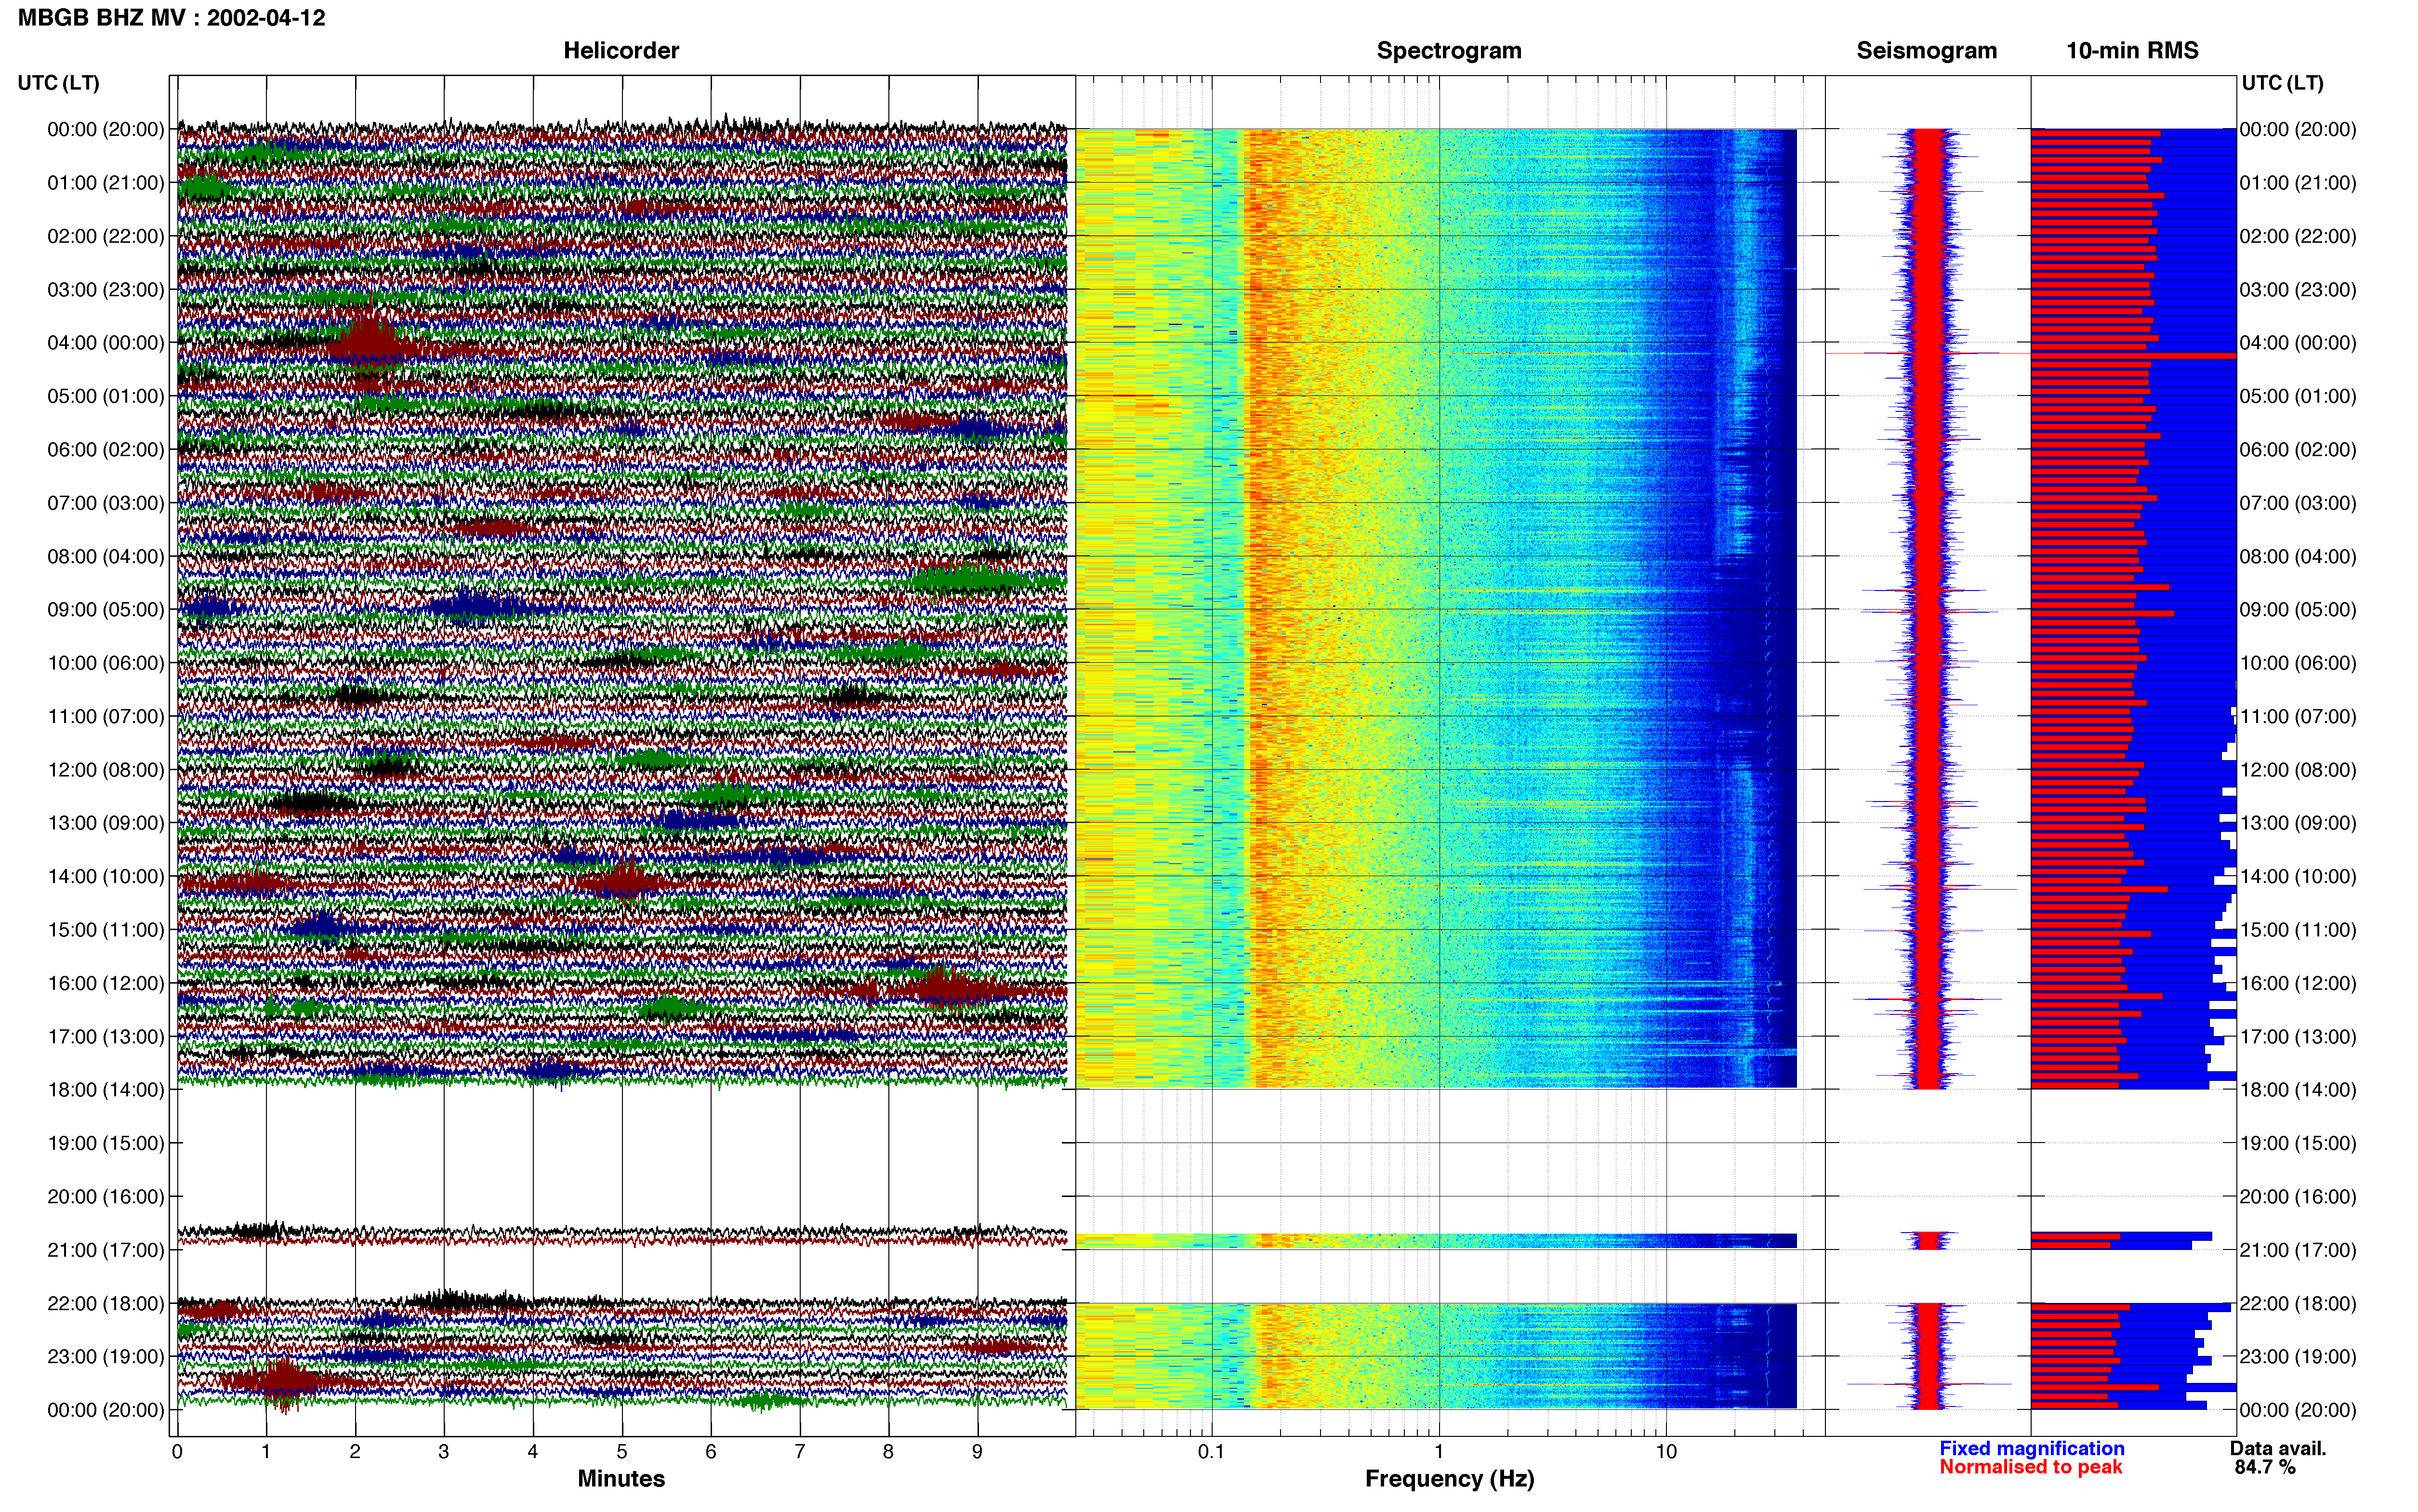The image size is (2418, 1512).
Task: Click '04:00 (00:00)' on the RMS time axis
Action: point(2298,343)
